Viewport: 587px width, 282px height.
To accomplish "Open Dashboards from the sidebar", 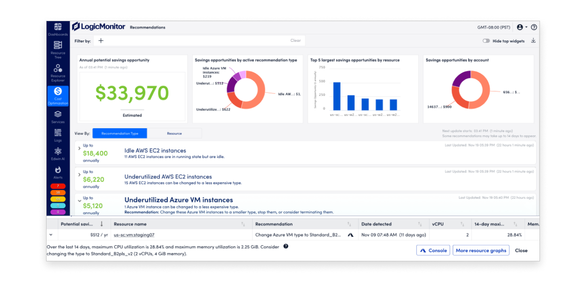I will pyautogui.click(x=58, y=28).
